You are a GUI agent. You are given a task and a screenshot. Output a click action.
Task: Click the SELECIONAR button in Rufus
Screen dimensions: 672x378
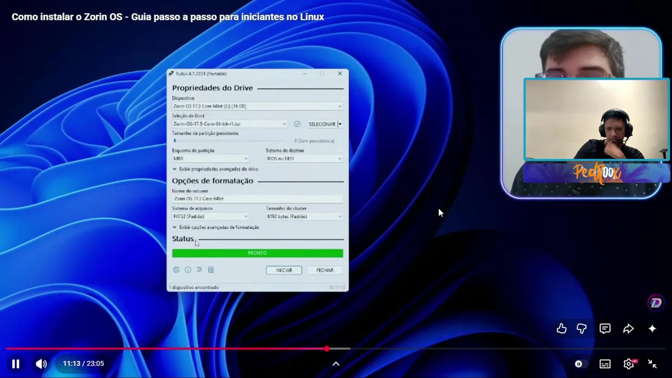click(322, 124)
